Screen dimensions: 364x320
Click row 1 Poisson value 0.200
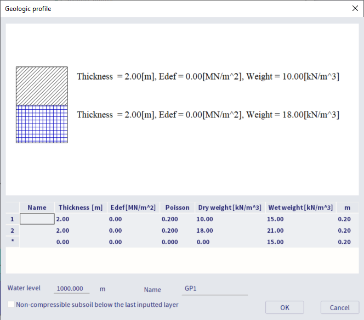coord(176,219)
